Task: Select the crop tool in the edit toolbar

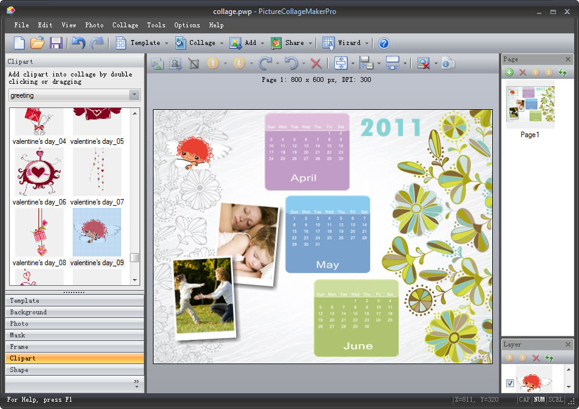Action: (193, 63)
